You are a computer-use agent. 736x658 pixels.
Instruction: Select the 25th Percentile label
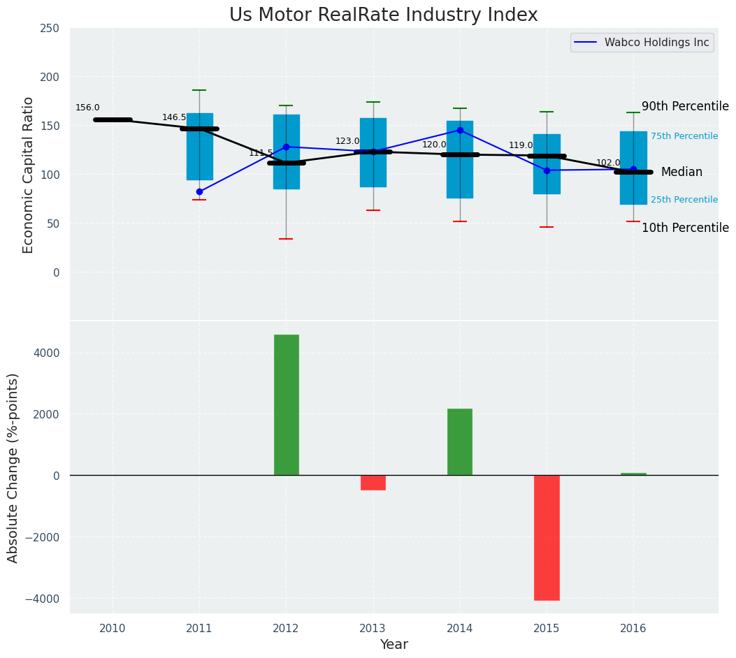click(684, 200)
